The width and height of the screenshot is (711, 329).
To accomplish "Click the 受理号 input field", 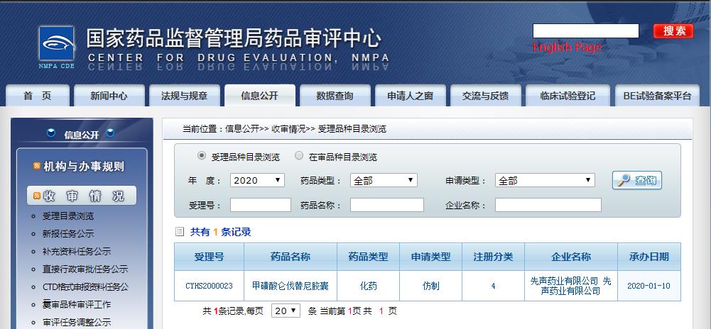I will coord(260,205).
